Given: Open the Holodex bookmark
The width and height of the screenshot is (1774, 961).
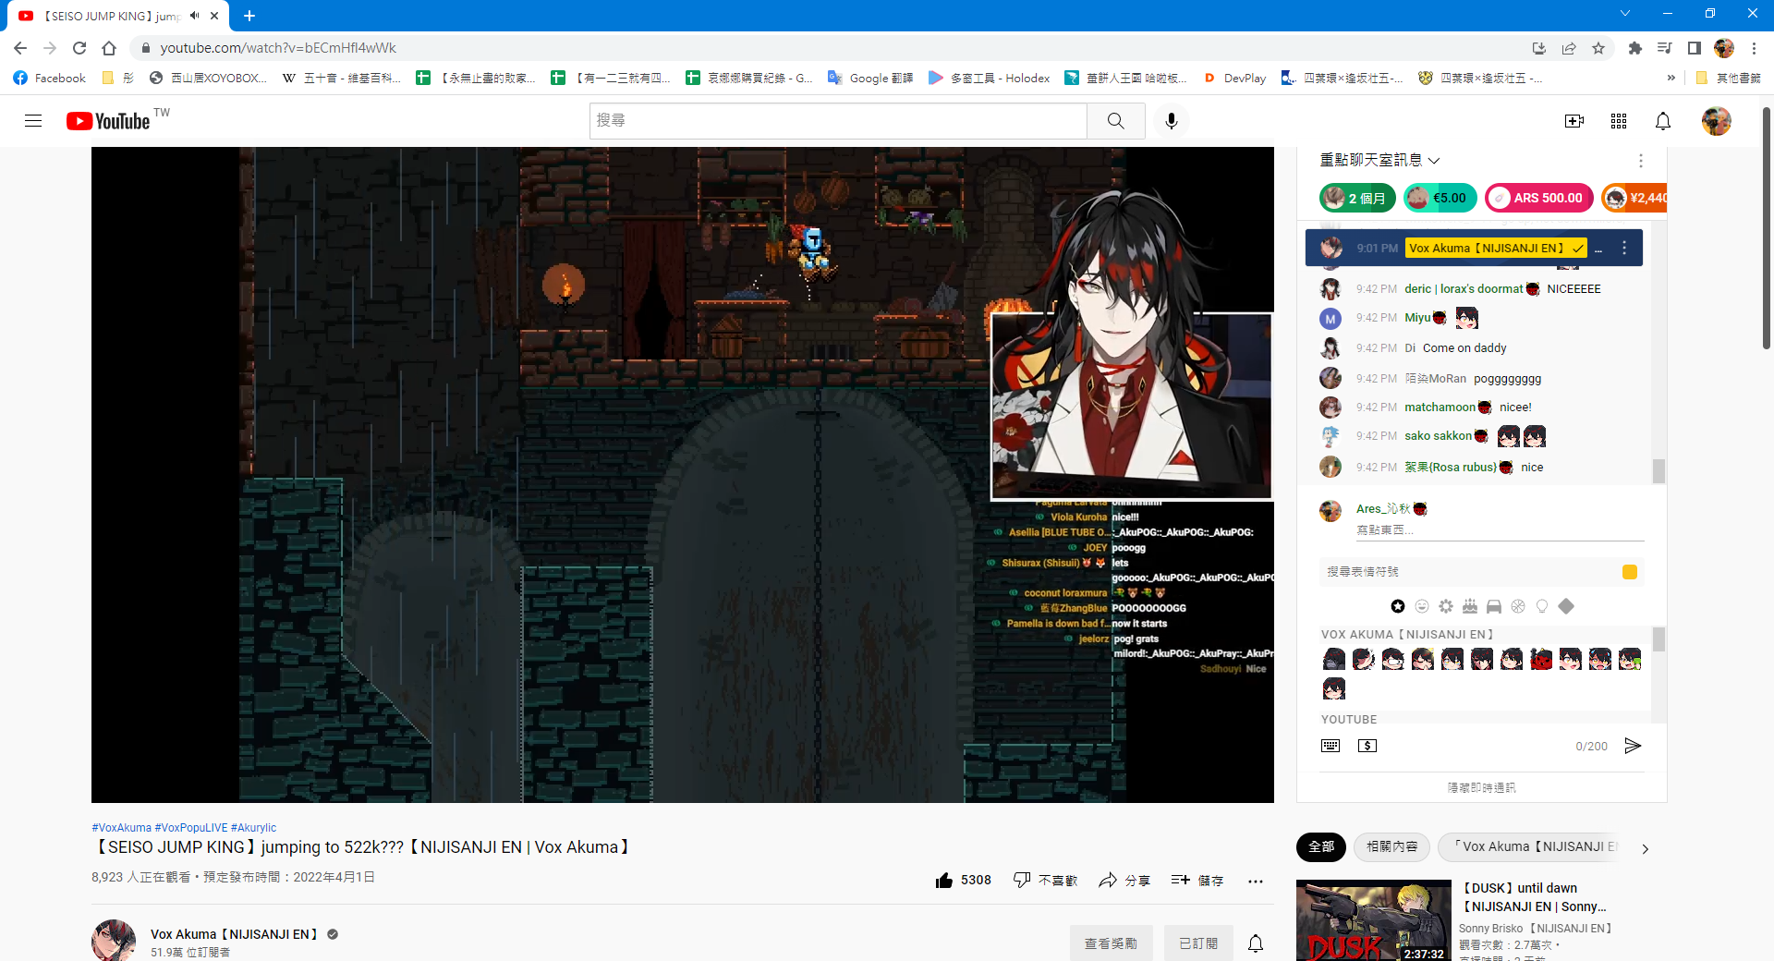Looking at the screenshot, I should pyautogui.click(x=990, y=79).
